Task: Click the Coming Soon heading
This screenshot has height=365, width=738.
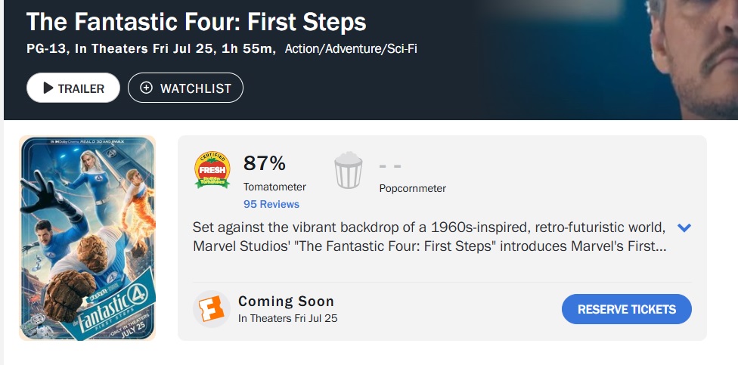Action: (286, 302)
